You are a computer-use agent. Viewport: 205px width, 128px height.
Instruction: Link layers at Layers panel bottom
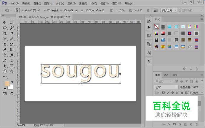coord(163,124)
